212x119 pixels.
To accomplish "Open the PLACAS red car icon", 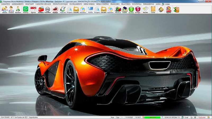I will (55, 10).
